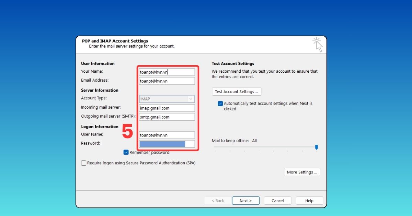Enable Require logon using Secure Password Authentication
This screenshot has height=216, width=412.
coord(83,163)
